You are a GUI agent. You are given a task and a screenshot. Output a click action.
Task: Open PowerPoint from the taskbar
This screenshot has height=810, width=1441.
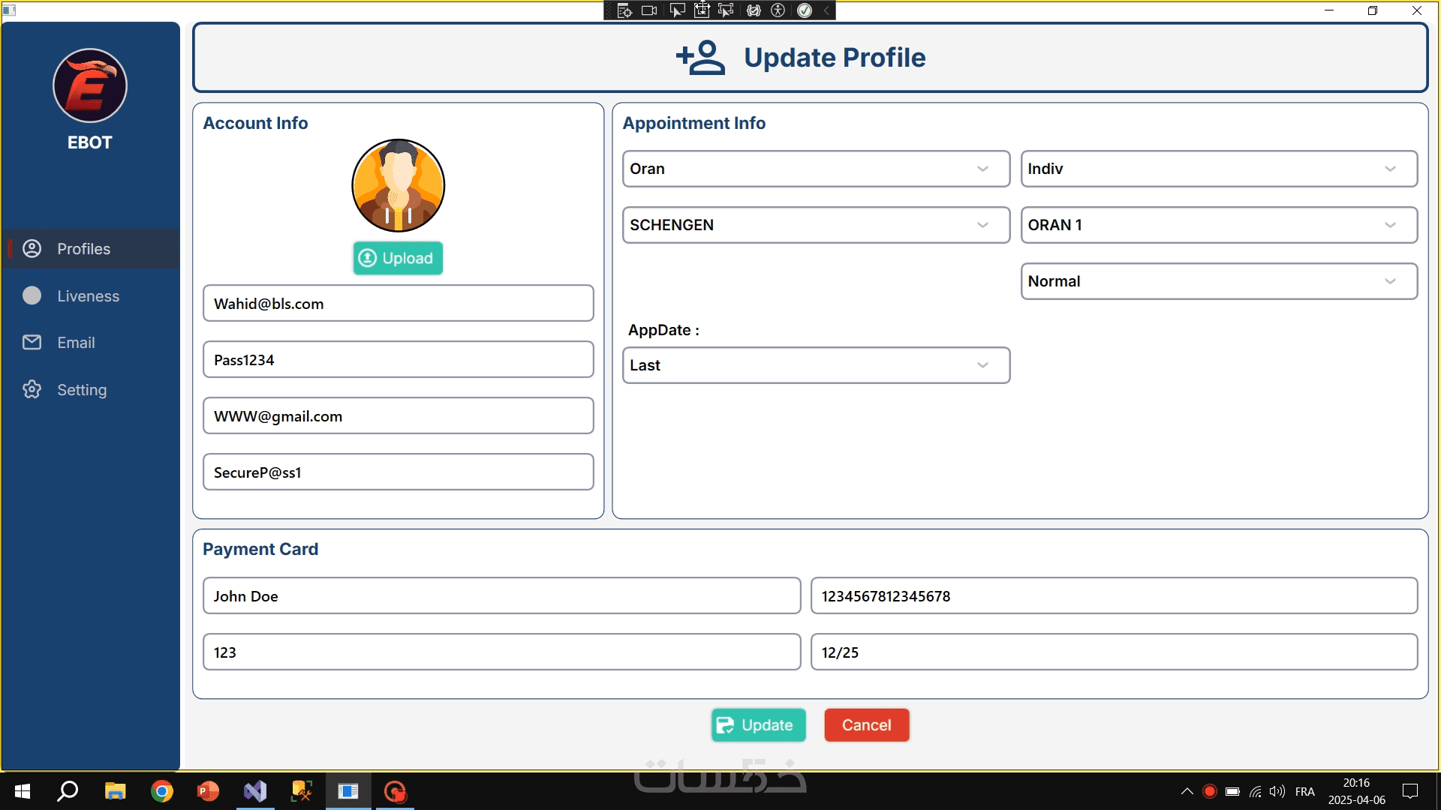coord(208,791)
